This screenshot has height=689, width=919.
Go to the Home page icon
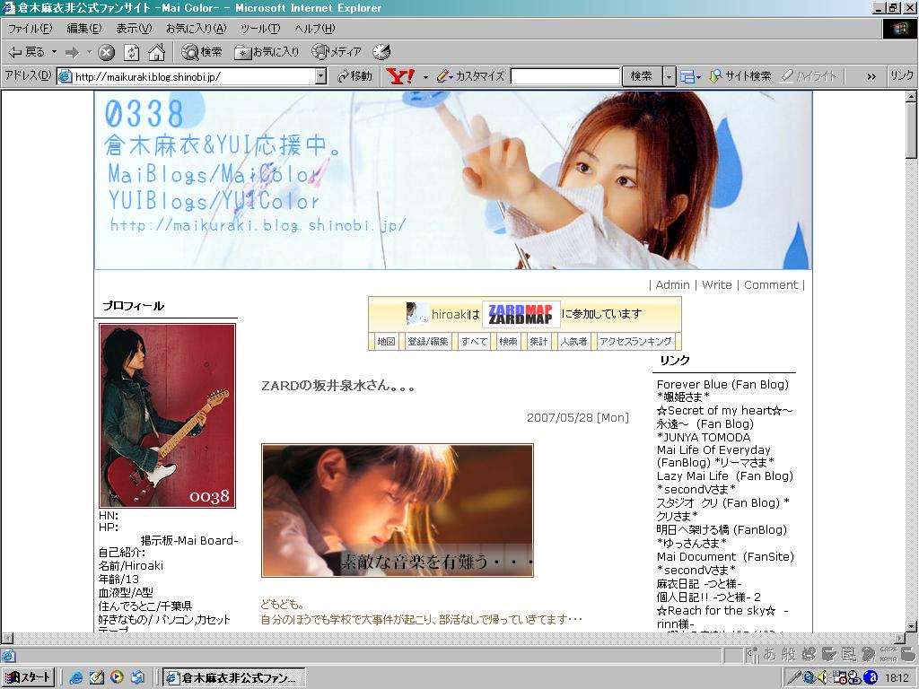tap(156, 52)
